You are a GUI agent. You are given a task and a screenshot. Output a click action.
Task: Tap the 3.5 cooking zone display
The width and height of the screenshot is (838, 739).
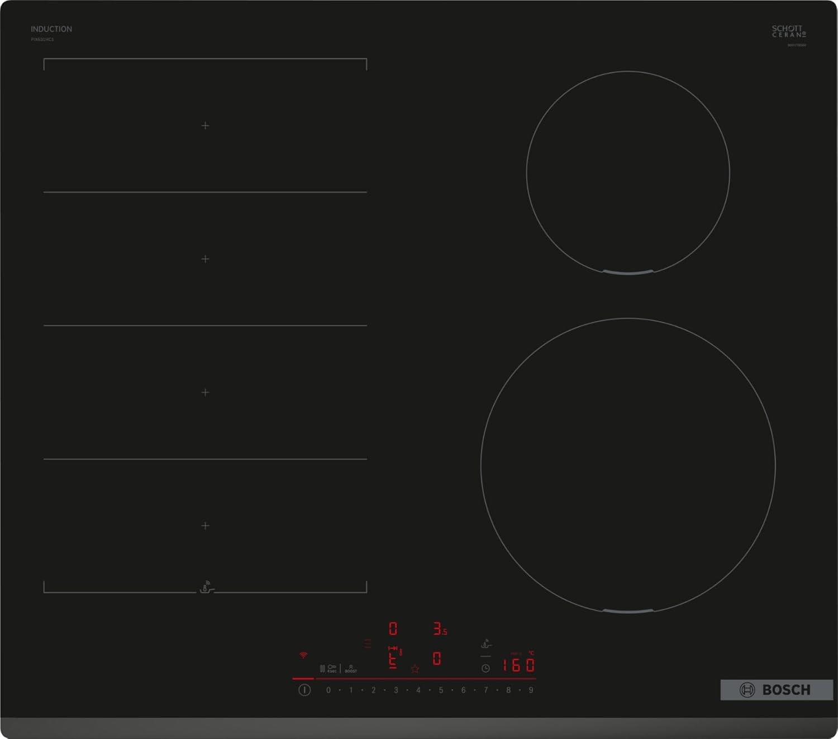pyautogui.click(x=440, y=629)
